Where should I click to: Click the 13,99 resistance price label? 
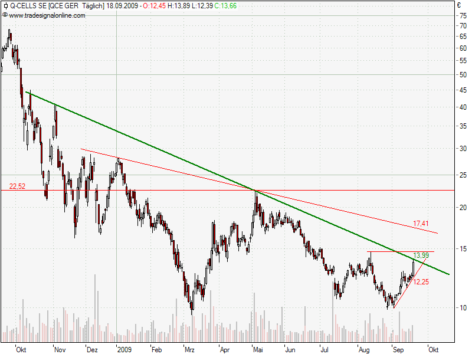(x=421, y=255)
